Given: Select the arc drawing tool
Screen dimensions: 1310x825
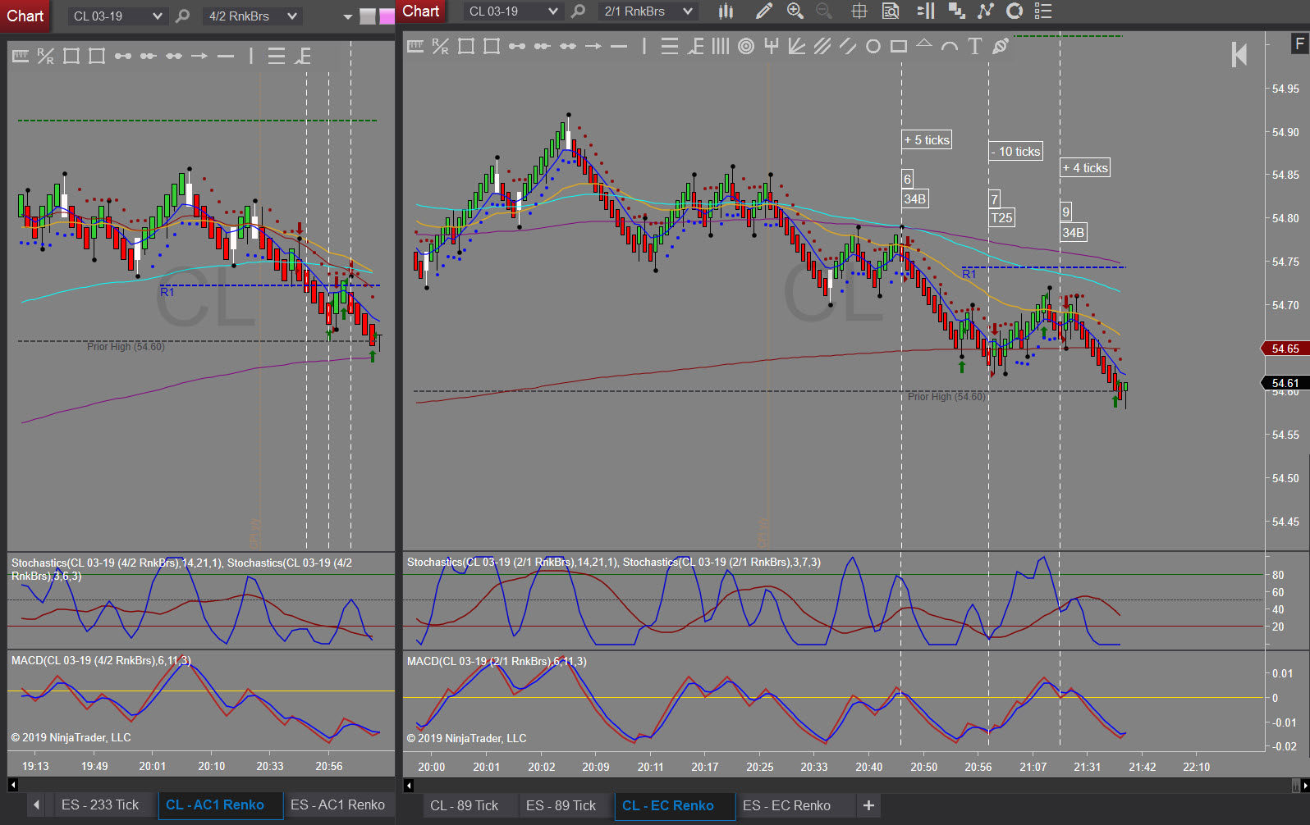Looking at the screenshot, I should point(950,47).
